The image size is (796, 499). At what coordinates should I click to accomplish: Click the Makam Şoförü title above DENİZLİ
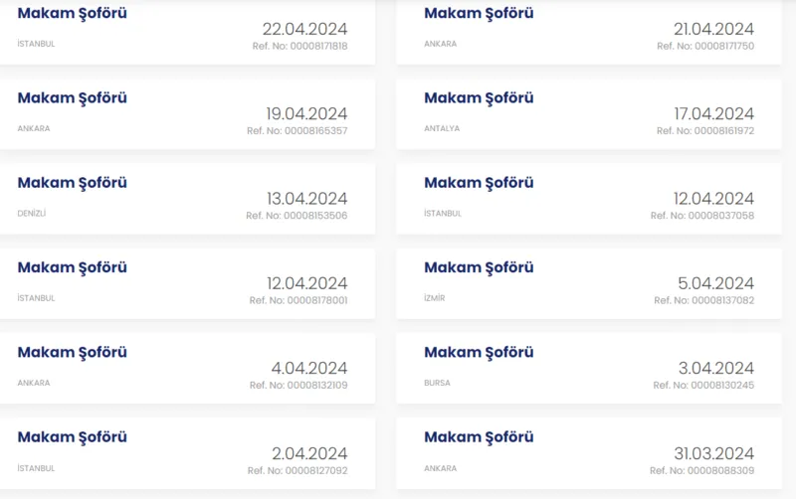pyautogui.click(x=73, y=183)
